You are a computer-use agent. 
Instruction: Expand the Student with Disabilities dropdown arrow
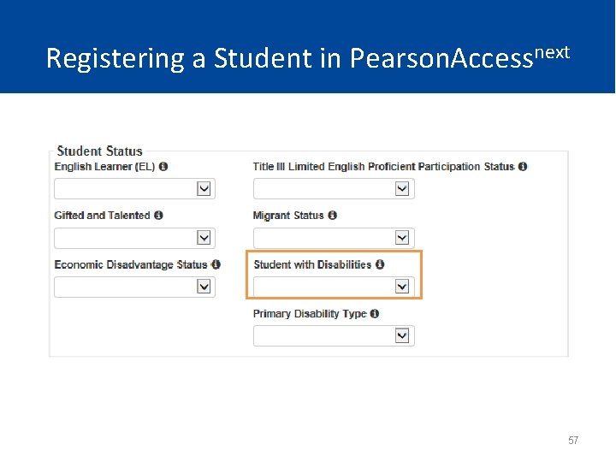(402, 287)
